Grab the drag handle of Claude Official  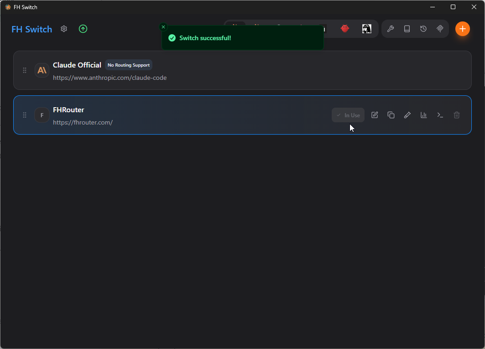coord(25,70)
